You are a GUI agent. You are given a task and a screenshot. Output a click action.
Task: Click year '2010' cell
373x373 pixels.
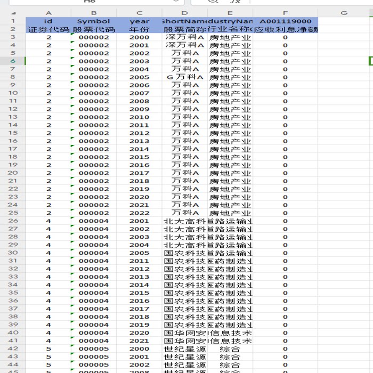click(140, 117)
